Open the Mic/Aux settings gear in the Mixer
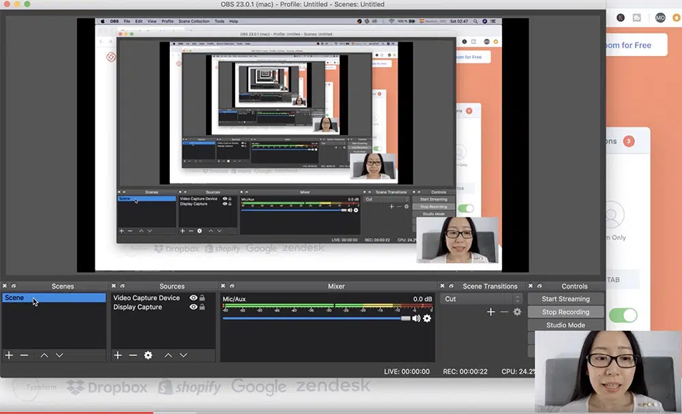The image size is (682, 414). click(427, 319)
